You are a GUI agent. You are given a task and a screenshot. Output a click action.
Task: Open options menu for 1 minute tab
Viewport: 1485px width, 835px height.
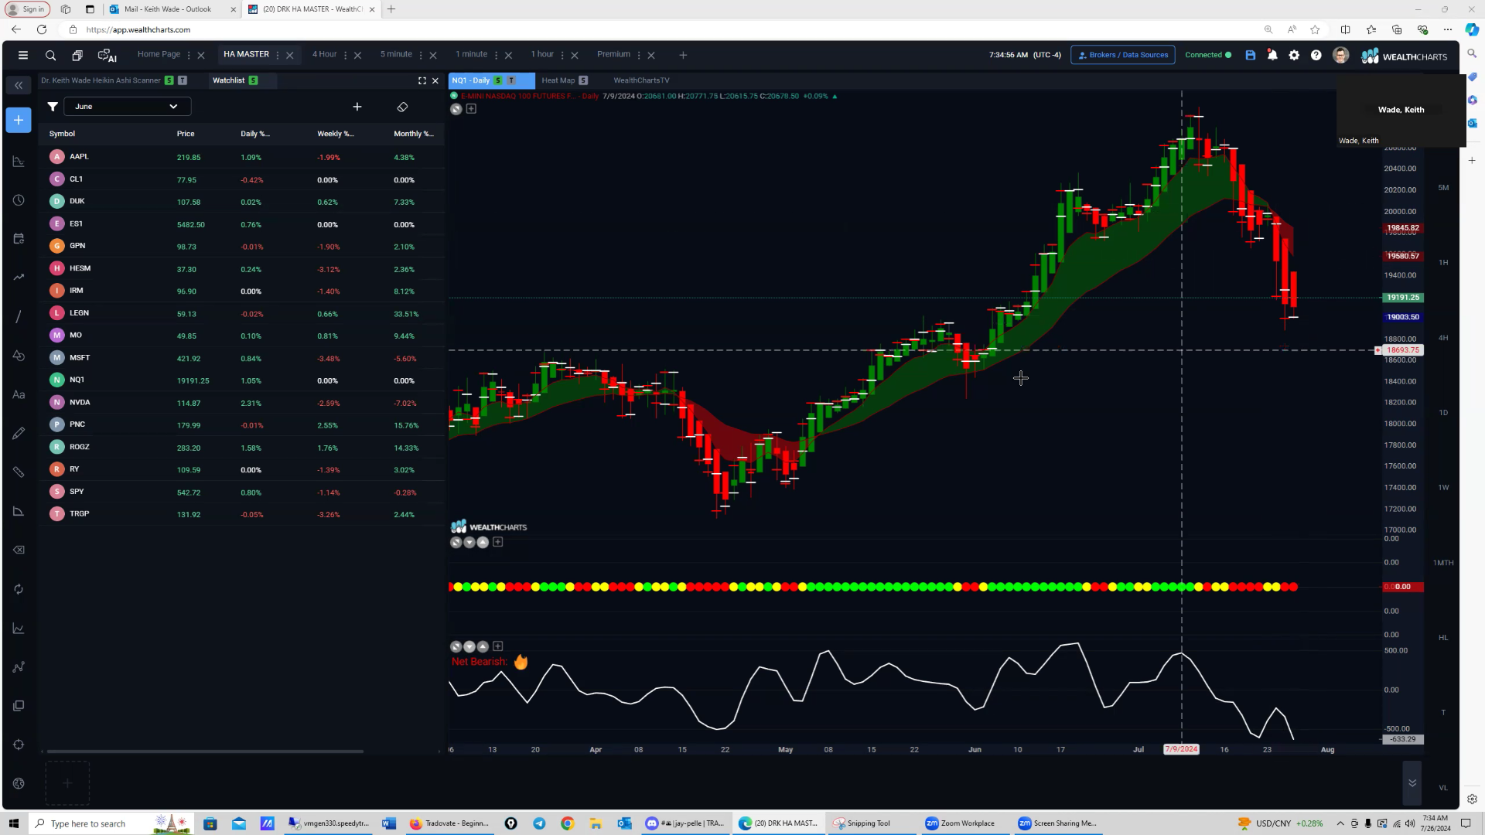496,55
